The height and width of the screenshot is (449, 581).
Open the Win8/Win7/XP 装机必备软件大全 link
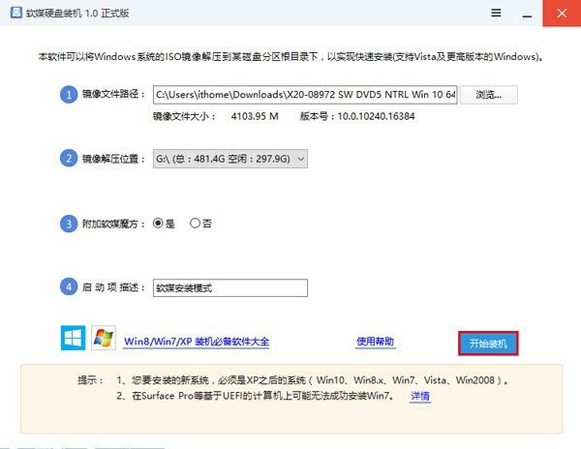(197, 342)
